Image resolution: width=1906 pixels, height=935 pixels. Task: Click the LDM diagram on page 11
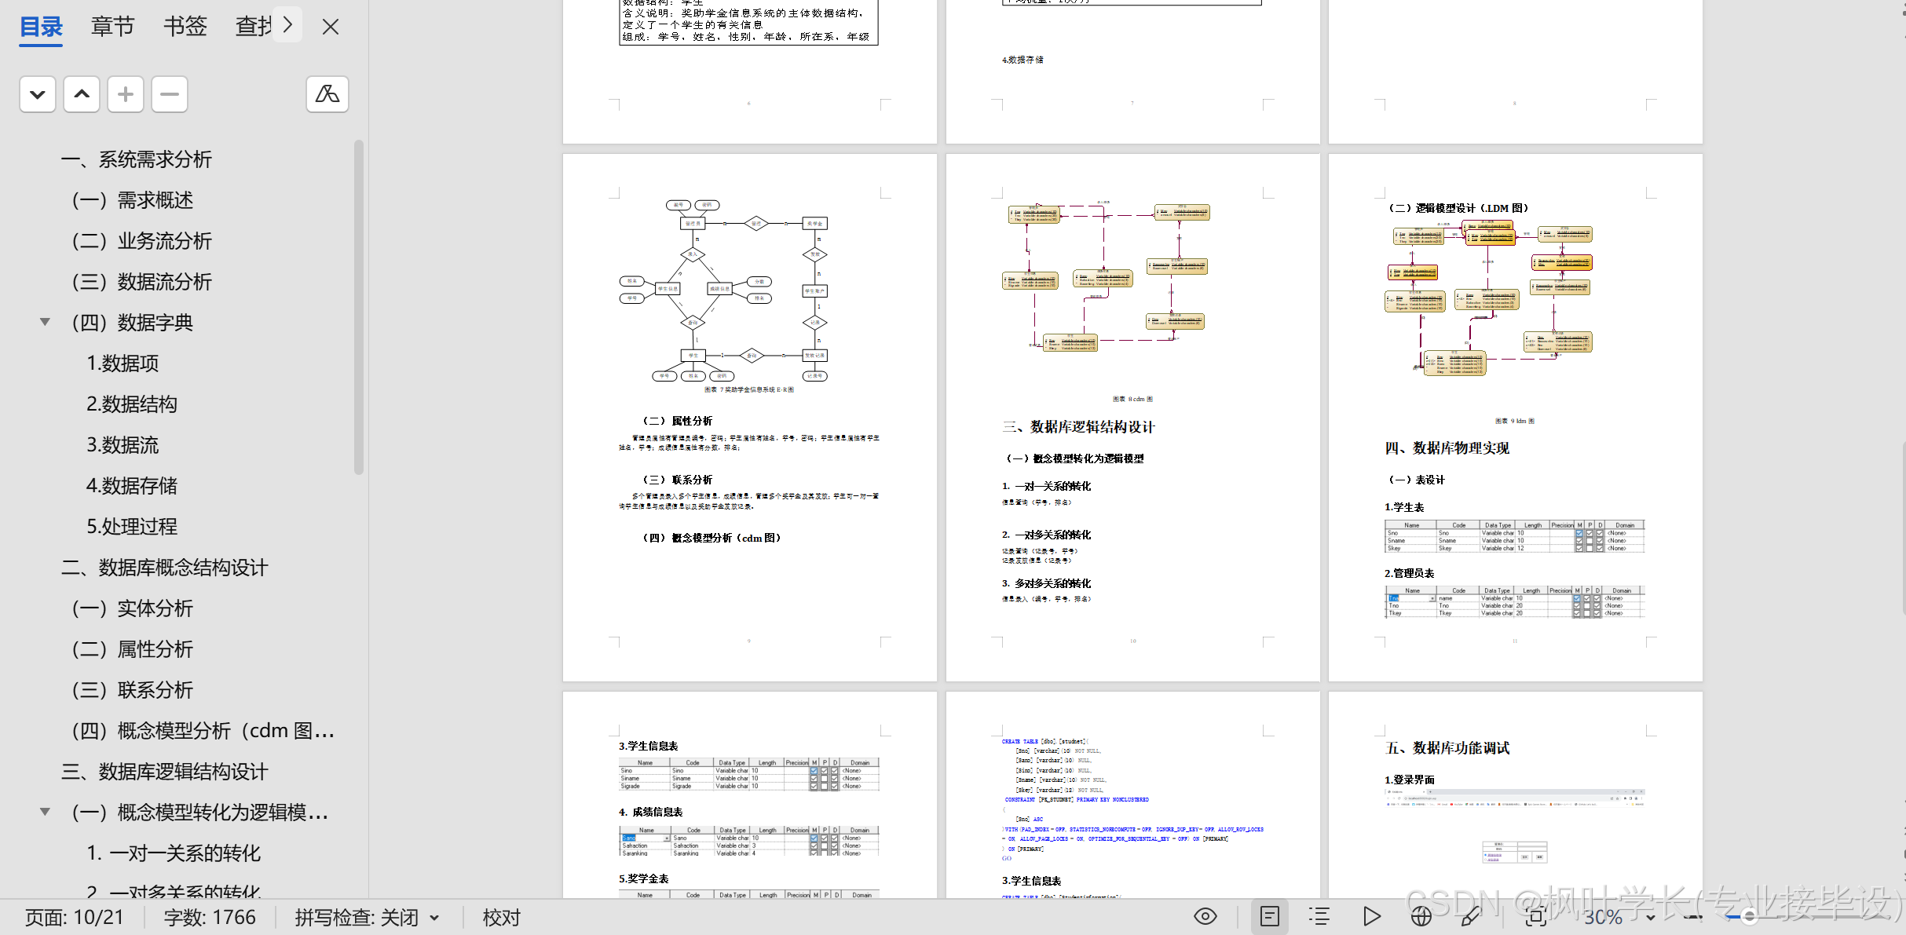1488,299
